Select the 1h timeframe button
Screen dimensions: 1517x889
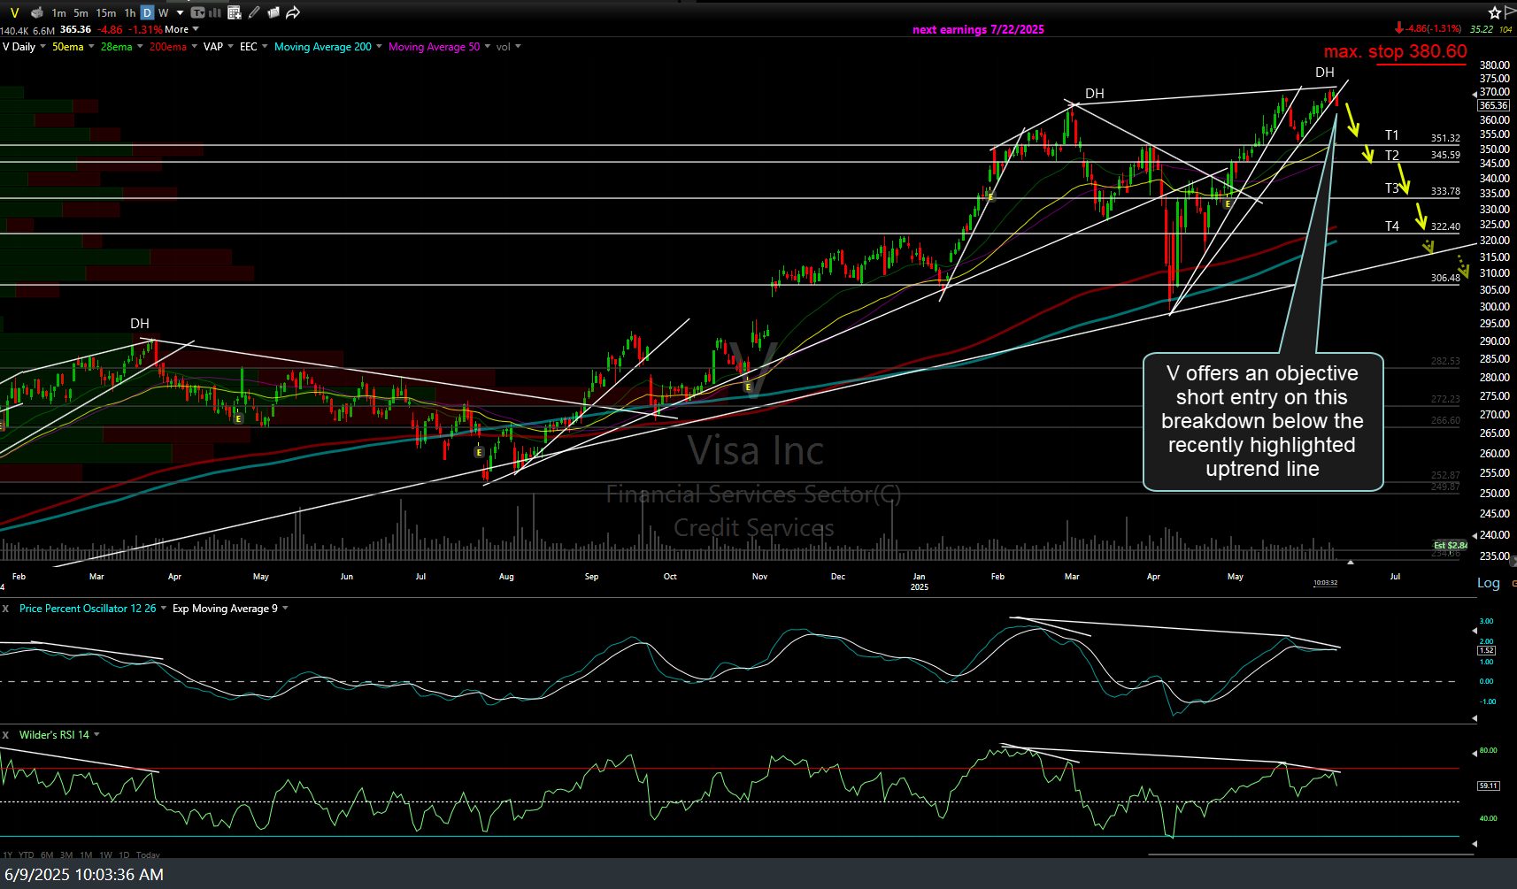[130, 12]
